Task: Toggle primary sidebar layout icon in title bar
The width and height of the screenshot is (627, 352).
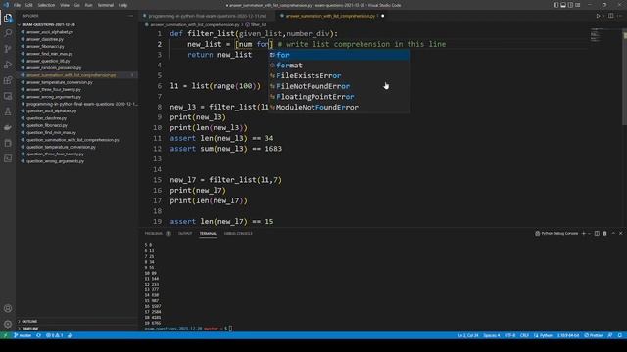Action: click(555, 5)
